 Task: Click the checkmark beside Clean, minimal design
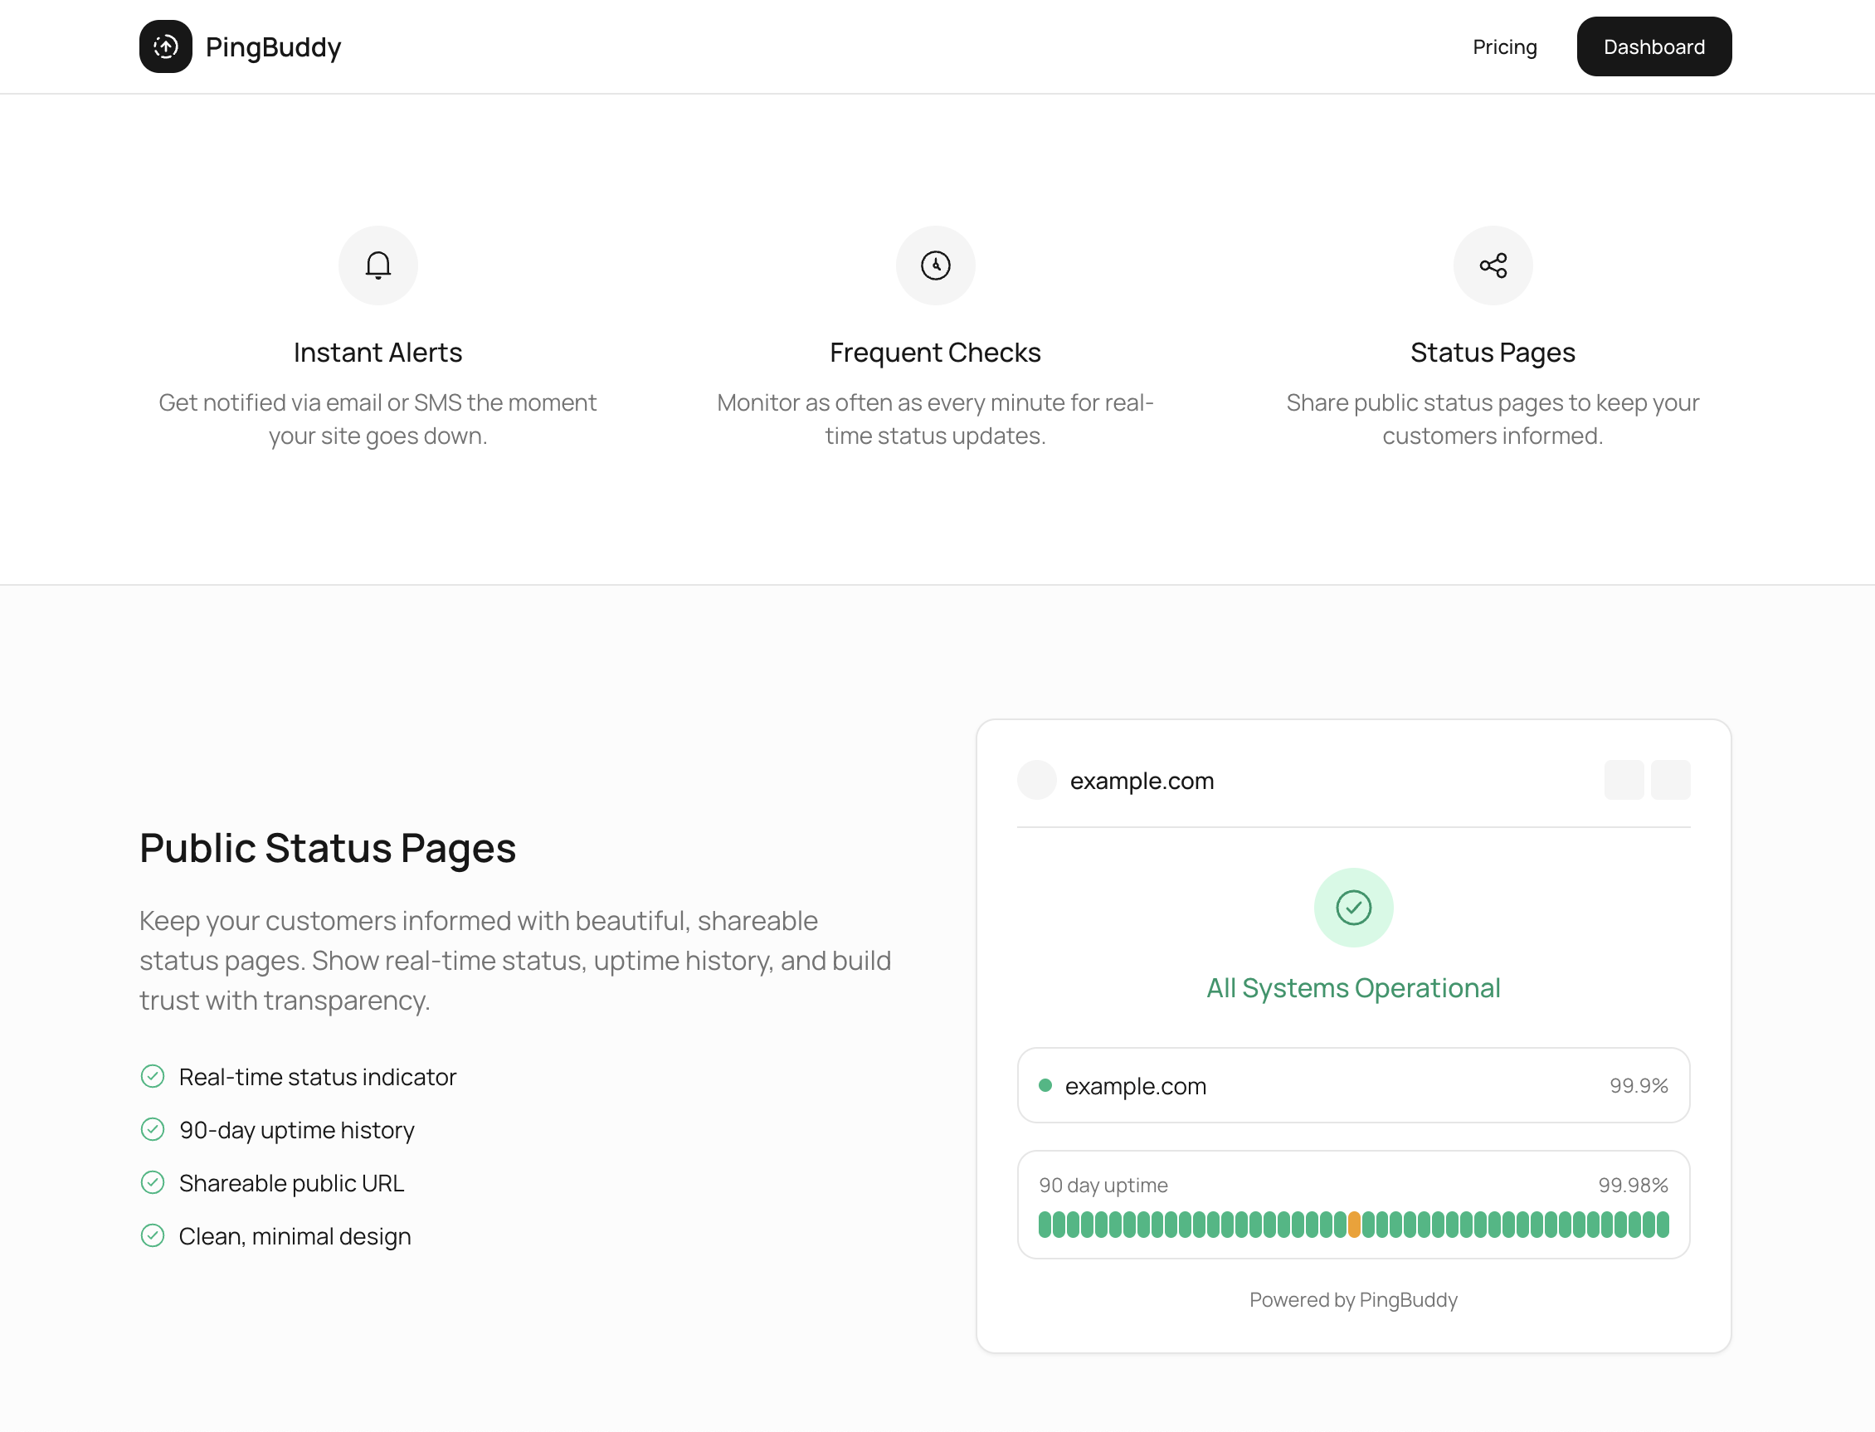click(x=153, y=1235)
